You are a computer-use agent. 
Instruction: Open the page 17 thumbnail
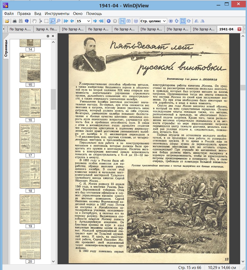pyautogui.click(x=30, y=138)
